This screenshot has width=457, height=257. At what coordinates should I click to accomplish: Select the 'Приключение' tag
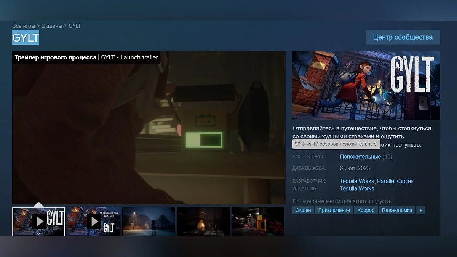click(x=334, y=210)
